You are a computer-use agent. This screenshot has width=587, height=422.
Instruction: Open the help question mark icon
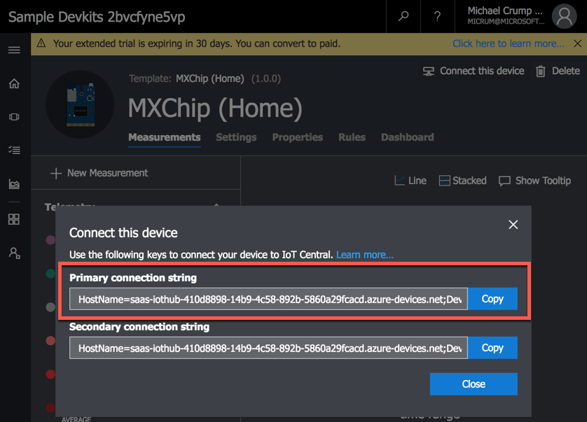pyautogui.click(x=437, y=17)
